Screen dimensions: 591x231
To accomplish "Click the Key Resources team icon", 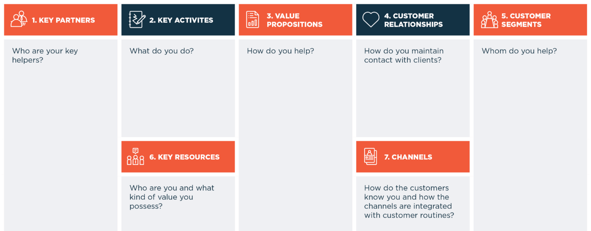I will coord(136,157).
